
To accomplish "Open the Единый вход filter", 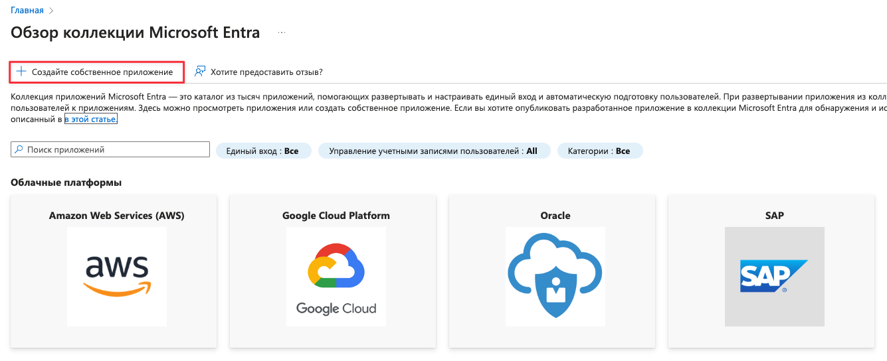I will tap(262, 151).
